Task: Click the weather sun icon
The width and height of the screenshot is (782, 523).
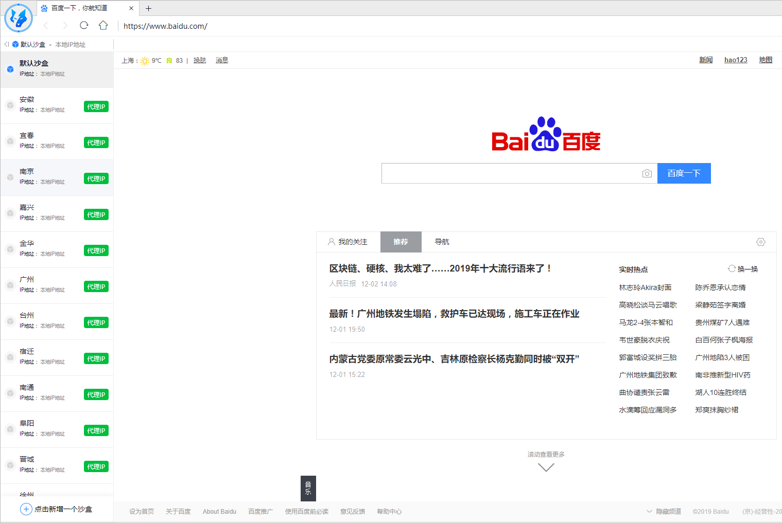Action: point(145,61)
